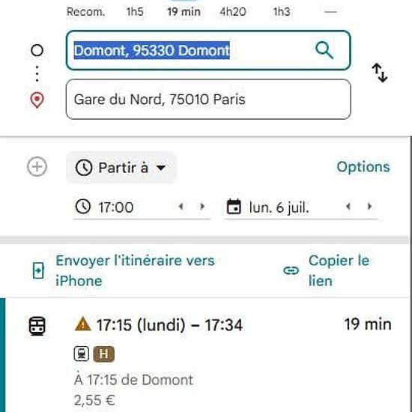Click Copier le lien

(x=339, y=270)
